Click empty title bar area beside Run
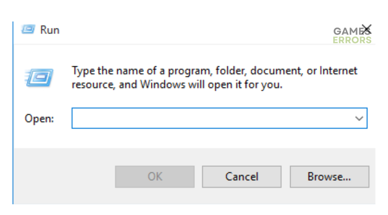Viewport: 388px width, 215px height. pyautogui.click(x=193, y=30)
